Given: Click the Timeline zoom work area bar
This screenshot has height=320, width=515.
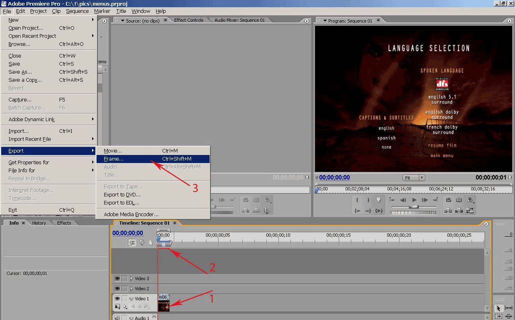Looking at the screenshot, I should click(164, 244).
